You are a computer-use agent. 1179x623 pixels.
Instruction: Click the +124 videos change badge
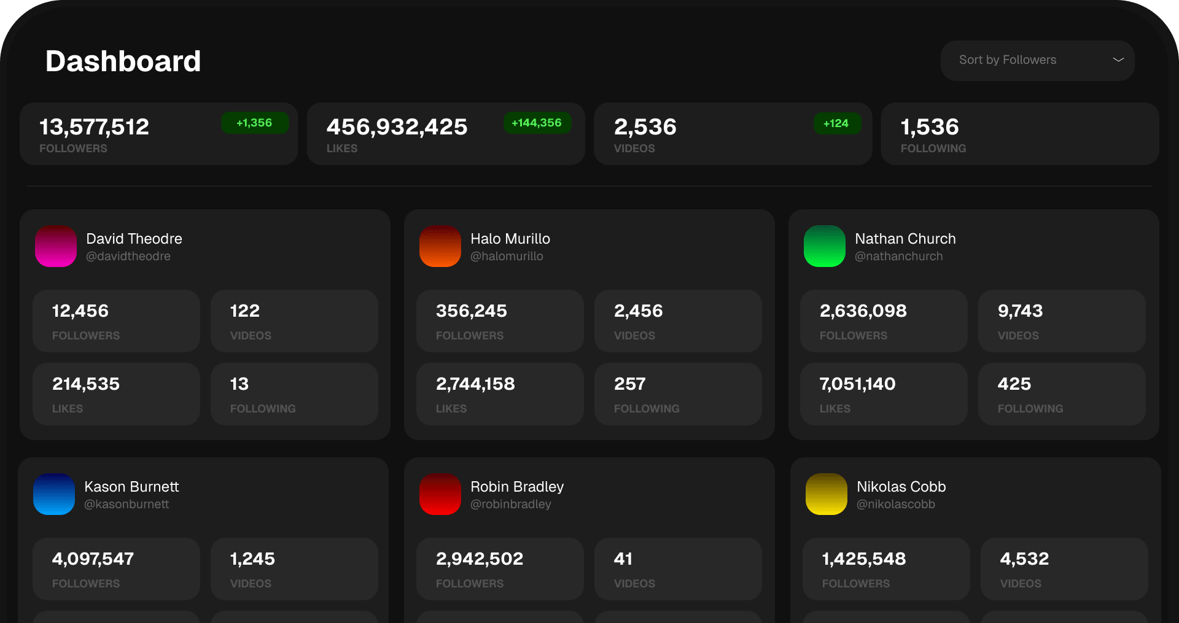pos(836,123)
